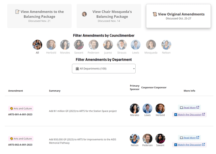This screenshot has height=154, width=216.
Task: Pick Nelson's avatar in the councilmember filter
Action: pyautogui.click(x=166, y=45)
